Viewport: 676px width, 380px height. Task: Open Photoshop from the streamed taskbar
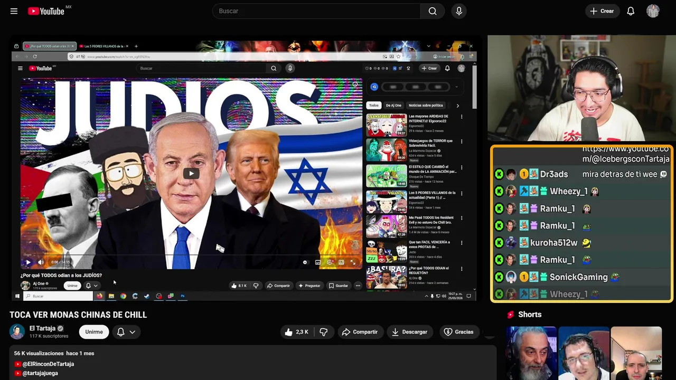tap(183, 296)
